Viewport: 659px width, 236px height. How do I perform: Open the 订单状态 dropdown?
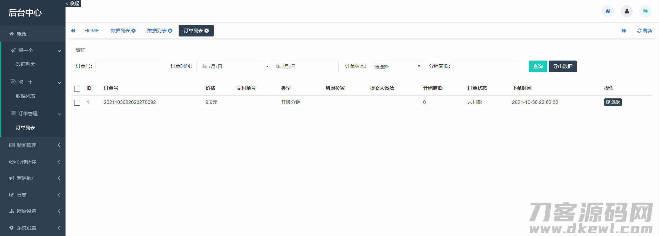[x=396, y=66]
